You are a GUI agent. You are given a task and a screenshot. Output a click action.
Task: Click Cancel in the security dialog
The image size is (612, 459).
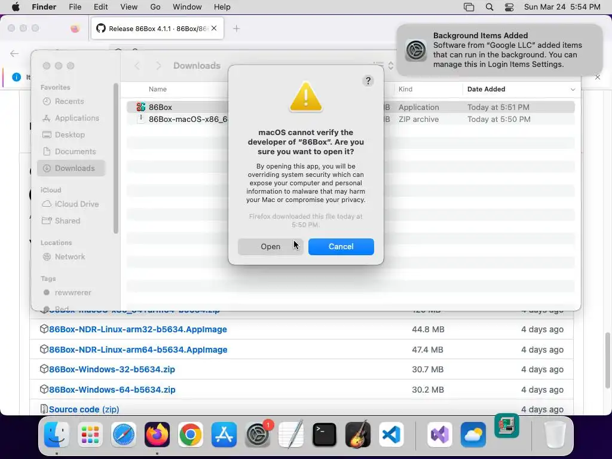pyautogui.click(x=341, y=247)
